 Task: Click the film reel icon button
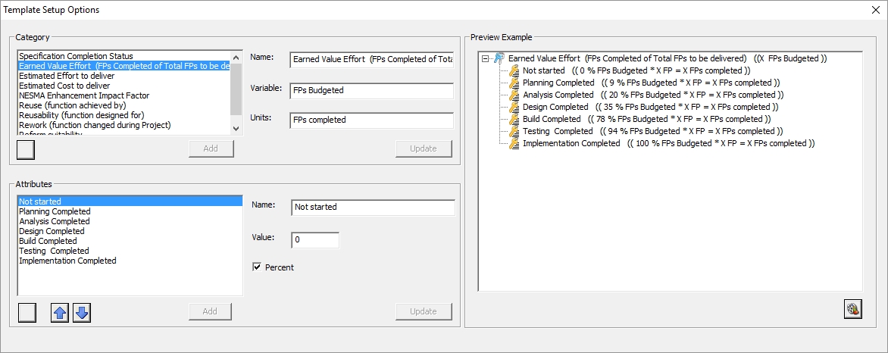(853, 308)
